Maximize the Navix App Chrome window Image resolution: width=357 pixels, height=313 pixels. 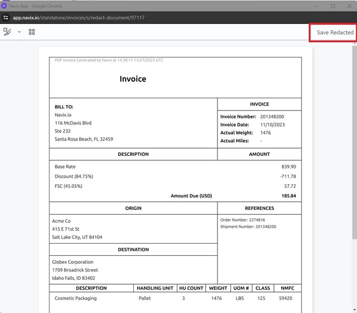(333, 6)
